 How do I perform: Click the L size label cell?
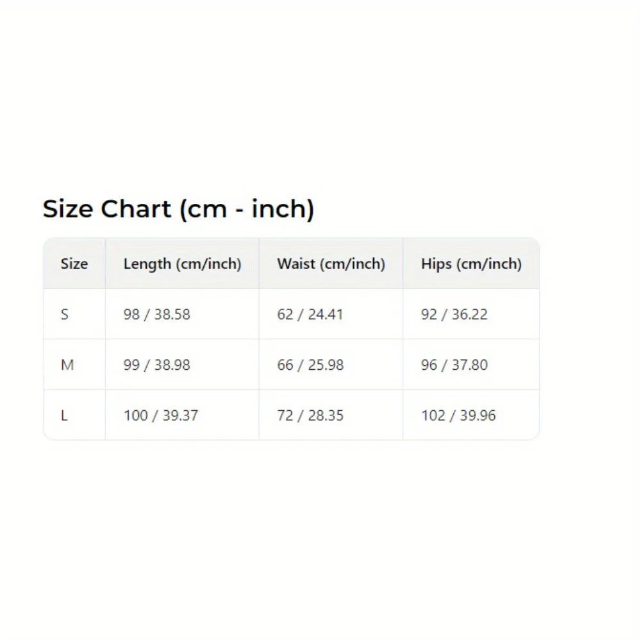pyautogui.click(x=64, y=415)
